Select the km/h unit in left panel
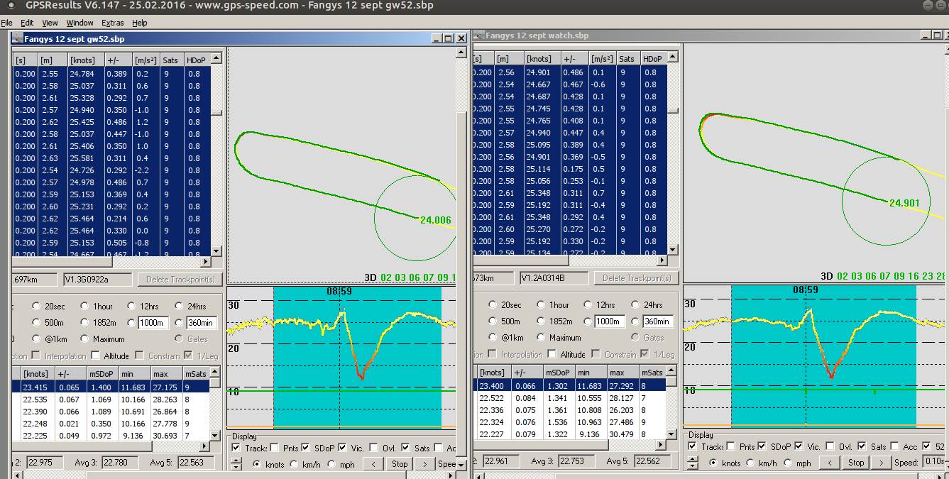 coord(292,465)
